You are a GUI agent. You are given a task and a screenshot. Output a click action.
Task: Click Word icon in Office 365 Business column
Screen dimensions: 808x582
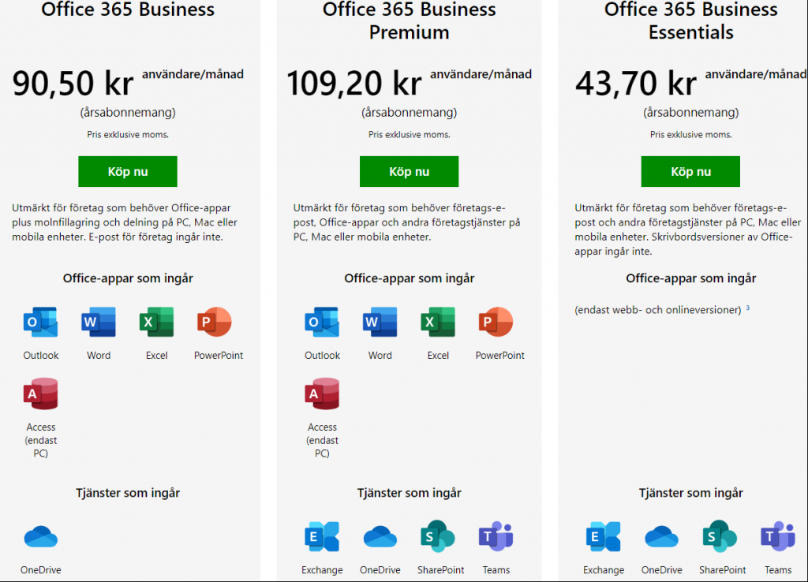(99, 322)
